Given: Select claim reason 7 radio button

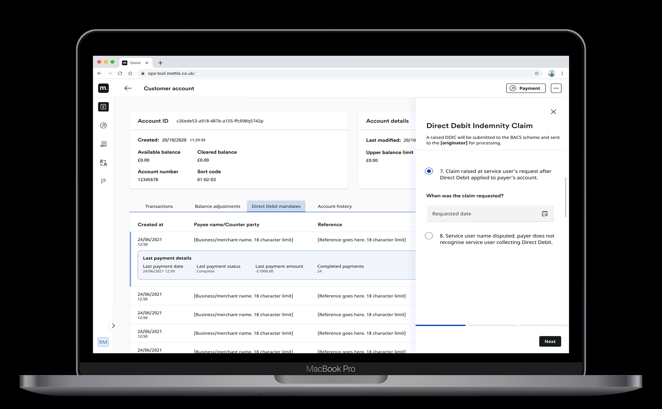Looking at the screenshot, I should point(429,171).
